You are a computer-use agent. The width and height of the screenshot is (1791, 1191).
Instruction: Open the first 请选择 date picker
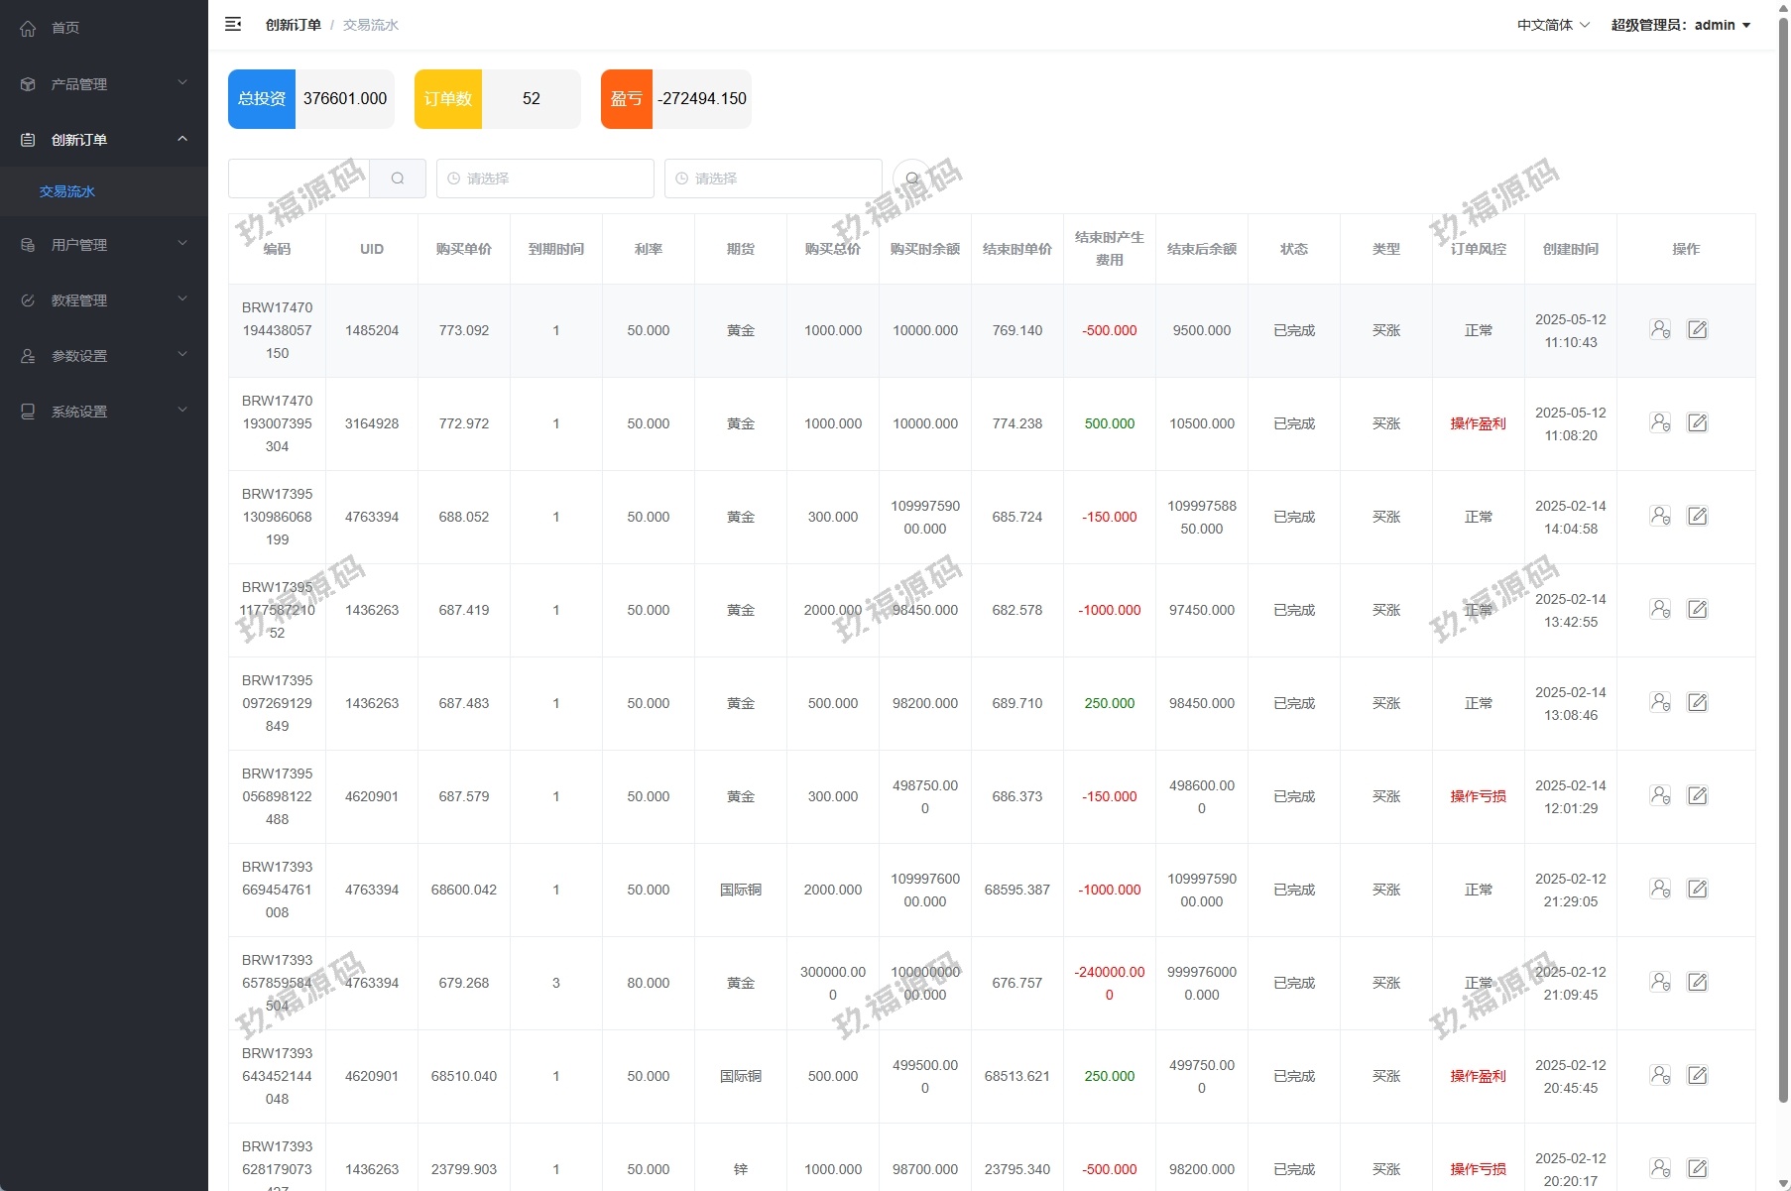click(545, 179)
